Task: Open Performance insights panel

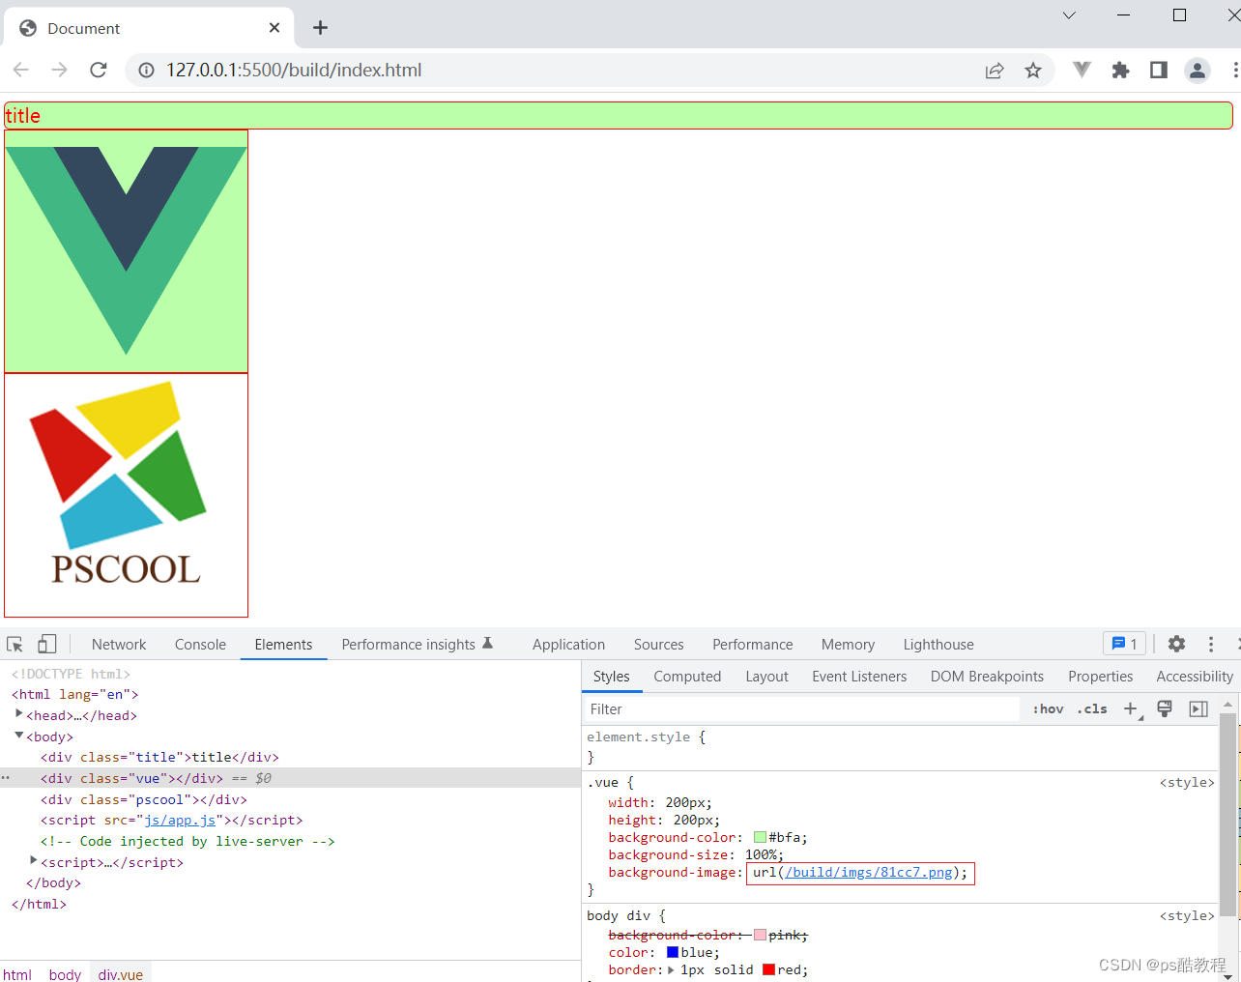Action: tap(418, 645)
